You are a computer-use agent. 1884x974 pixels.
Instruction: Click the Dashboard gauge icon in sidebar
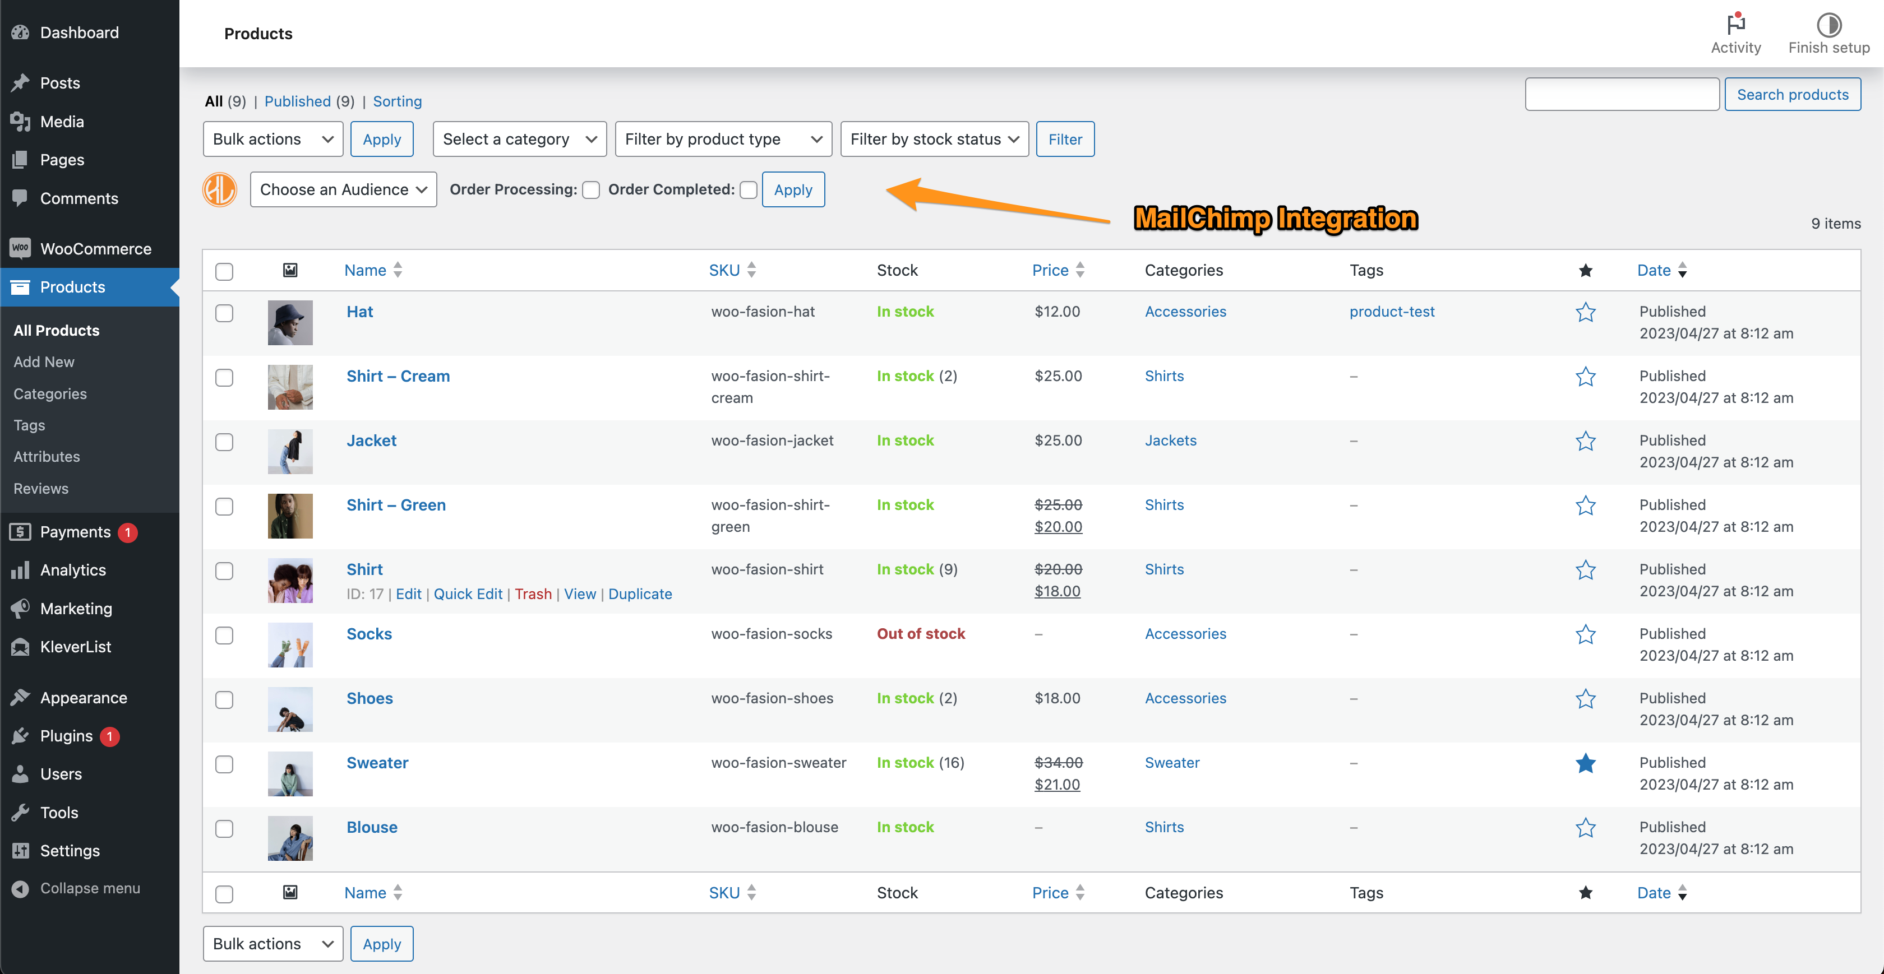click(x=21, y=32)
